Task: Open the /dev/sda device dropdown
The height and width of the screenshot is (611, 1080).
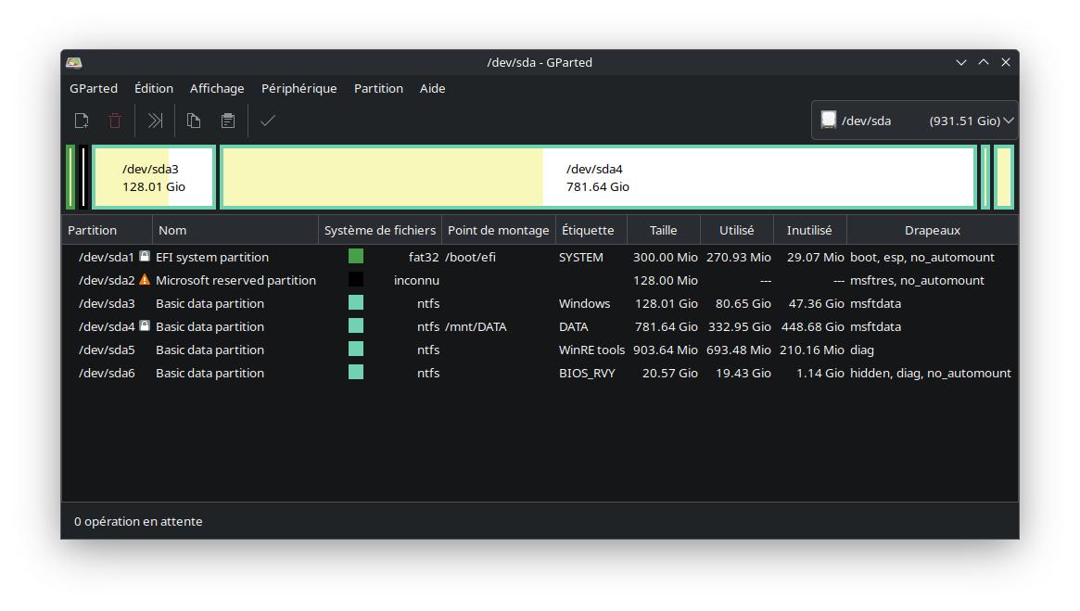Action: click(1007, 120)
